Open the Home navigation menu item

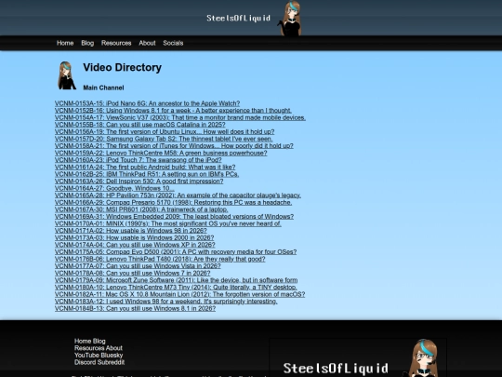click(65, 43)
